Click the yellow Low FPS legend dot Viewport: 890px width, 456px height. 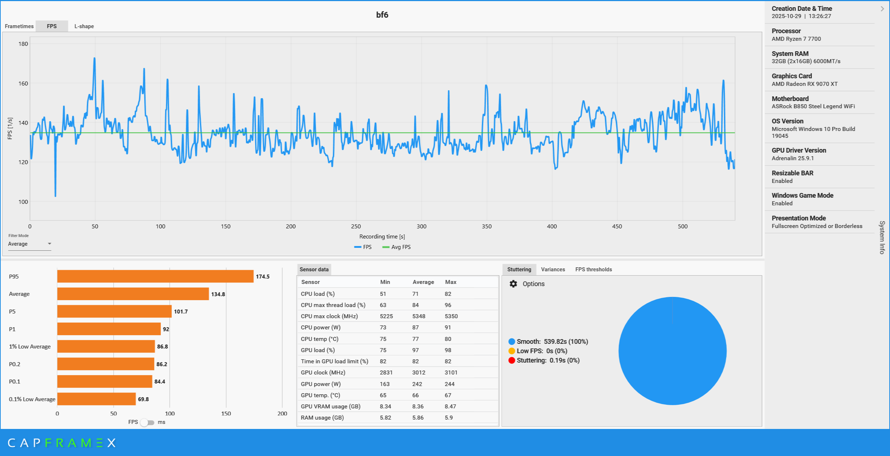(x=512, y=351)
